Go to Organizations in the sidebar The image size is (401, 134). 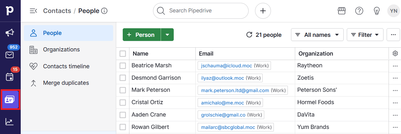[61, 50]
